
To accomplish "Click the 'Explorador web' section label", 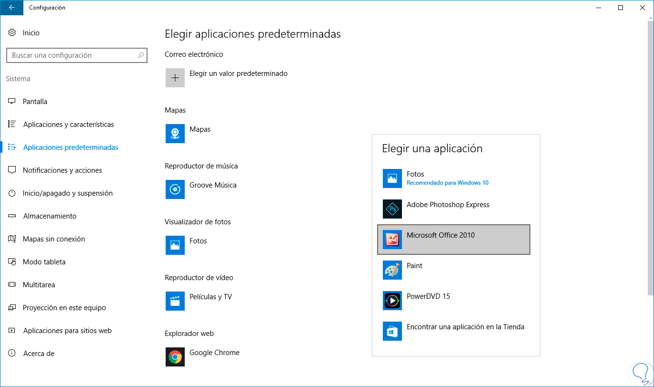I will tap(189, 334).
